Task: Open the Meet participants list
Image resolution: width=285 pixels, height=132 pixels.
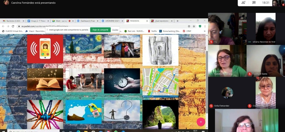Action: pos(243,3)
